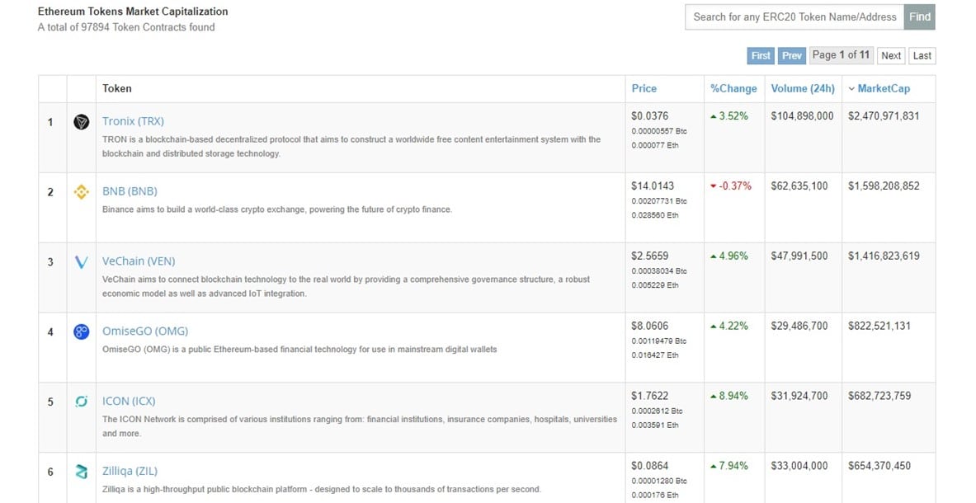Click the 3.52% change value
Screen dimensions: 976x503
tap(733, 115)
